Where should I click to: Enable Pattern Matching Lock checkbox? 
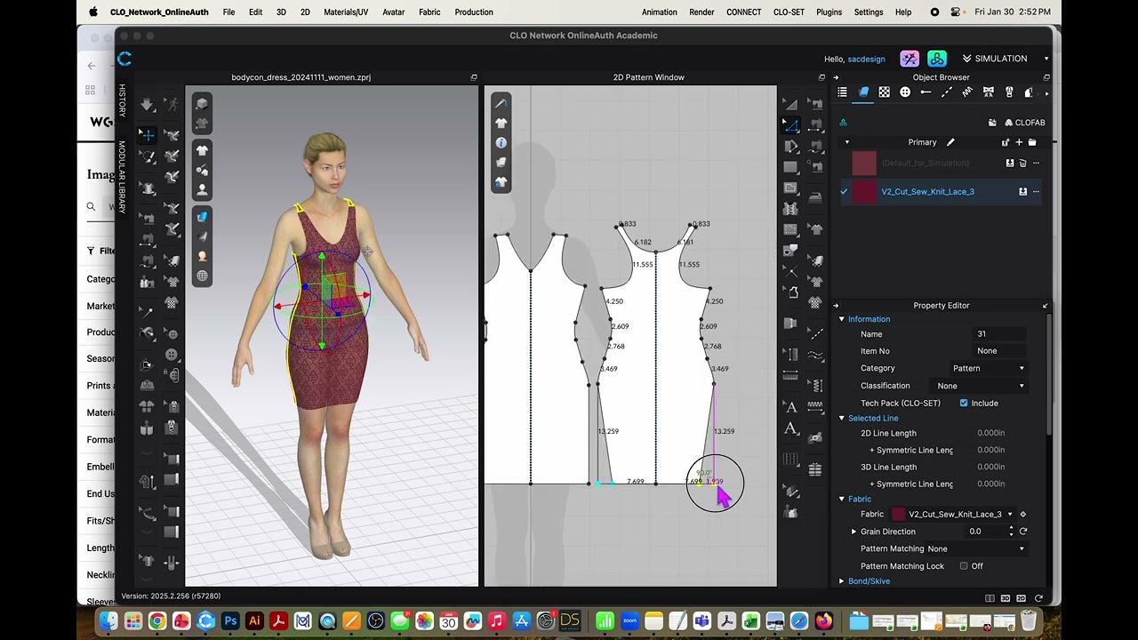pos(963,566)
